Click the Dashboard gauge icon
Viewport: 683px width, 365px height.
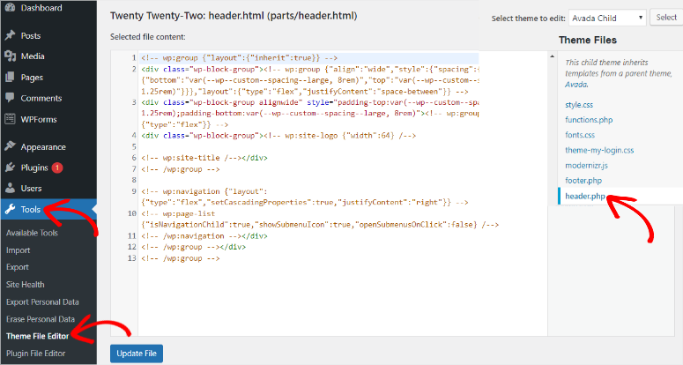click(x=10, y=7)
